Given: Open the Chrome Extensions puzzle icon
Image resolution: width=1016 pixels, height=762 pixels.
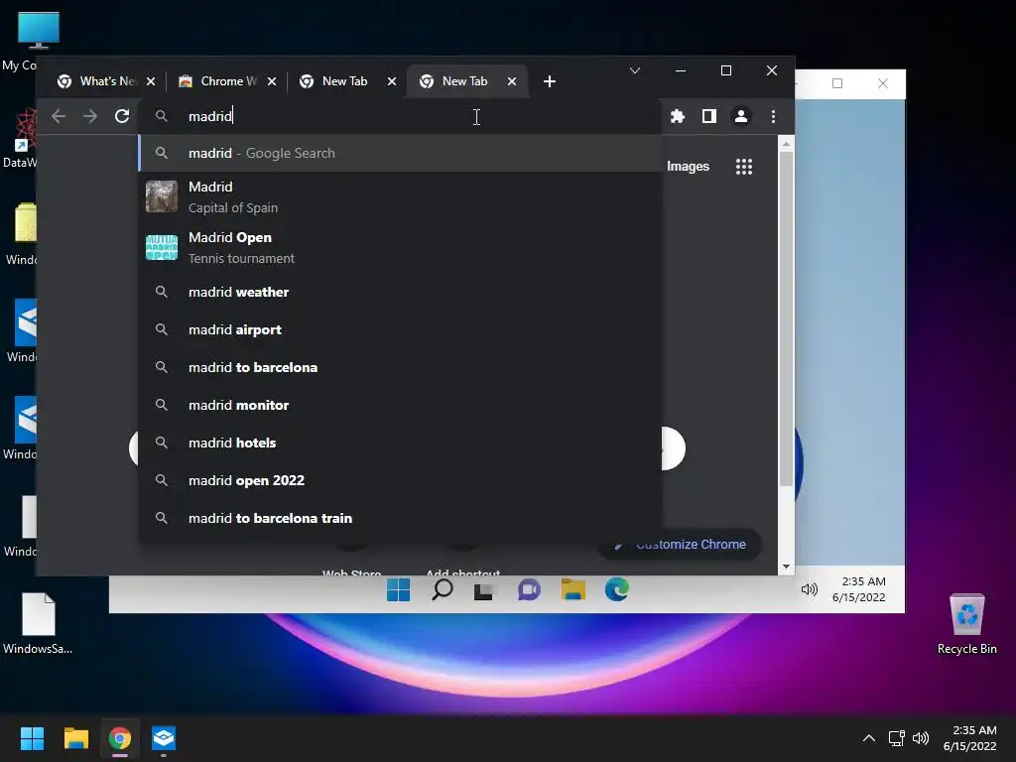Looking at the screenshot, I should (x=677, y=117).
